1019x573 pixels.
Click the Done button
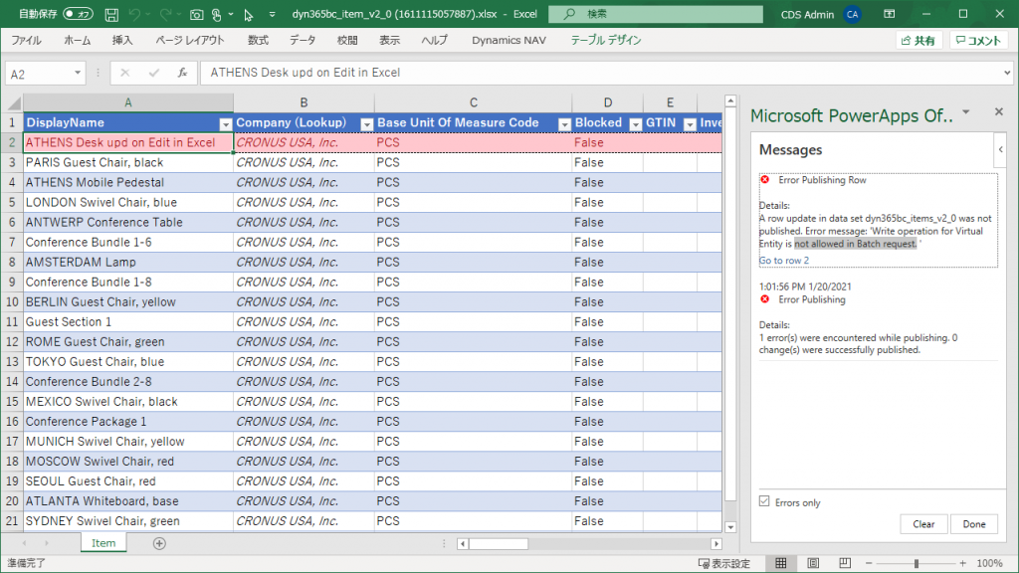pyautogui.click(x=974, y=524)
